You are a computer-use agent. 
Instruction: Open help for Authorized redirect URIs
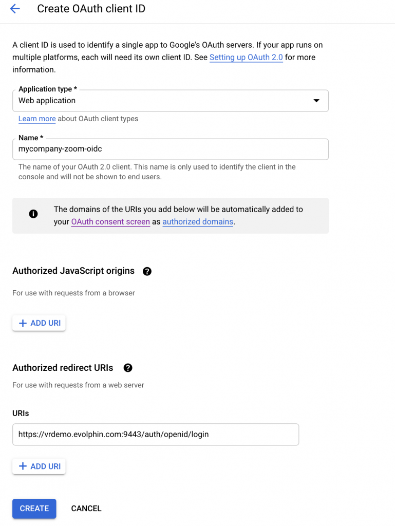128,368
